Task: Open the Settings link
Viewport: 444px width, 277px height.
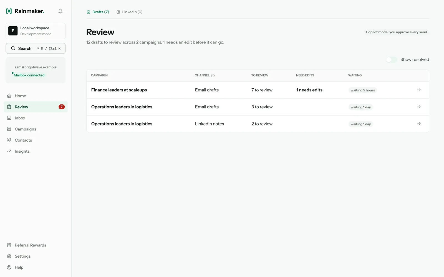Action: pyautogui.click(x=36, y=256)
